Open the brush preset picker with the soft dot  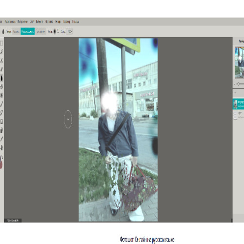click(x=55, y=31)
